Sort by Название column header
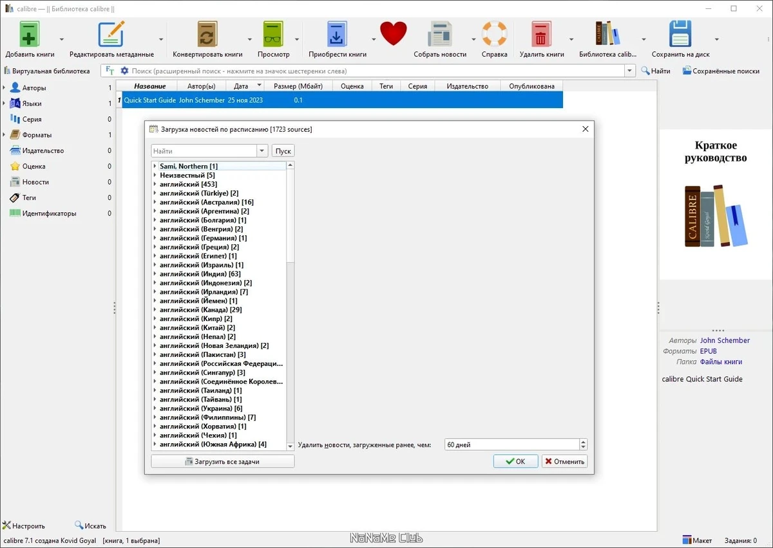The width and height of the screenshot is (773, 548). point(150,86)
